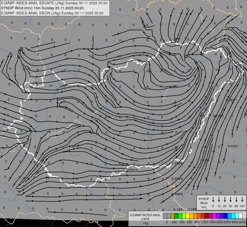247x227 pixels.
Task: Click the 0.0903 CAPE value on map
Action: (177, 194)
